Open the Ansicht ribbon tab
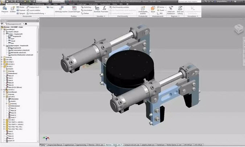The image size is (245, 147). tap(72, 4)
